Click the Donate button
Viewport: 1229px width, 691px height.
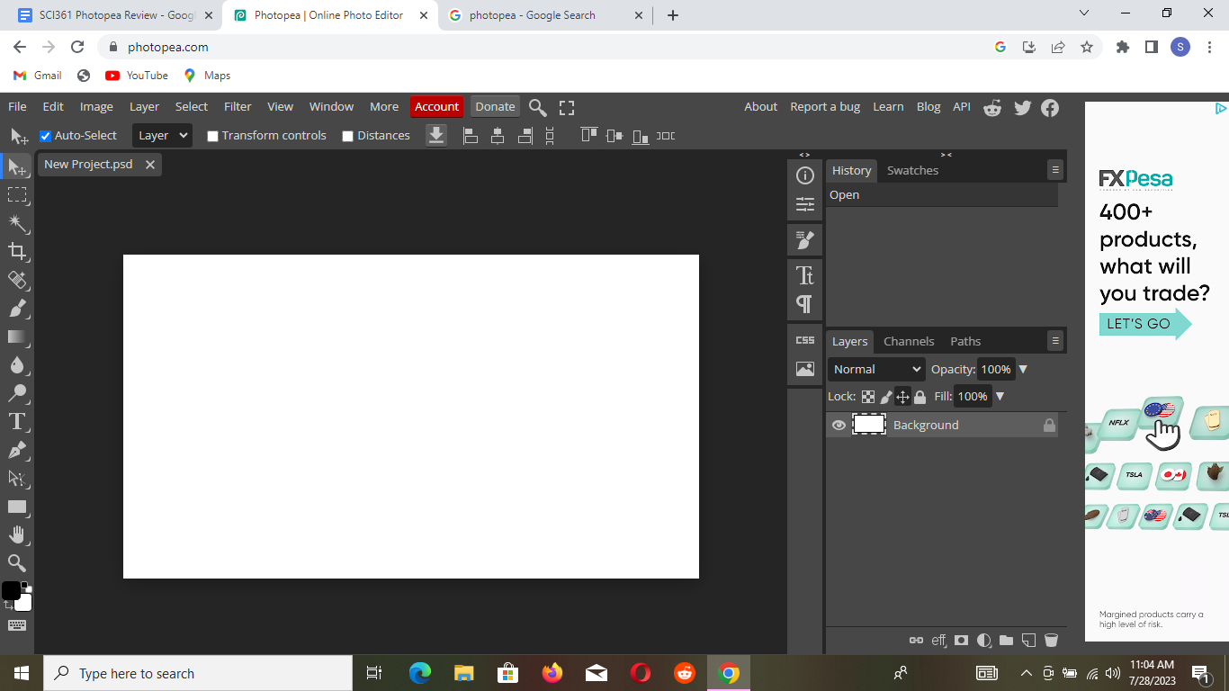coord(494,106)
